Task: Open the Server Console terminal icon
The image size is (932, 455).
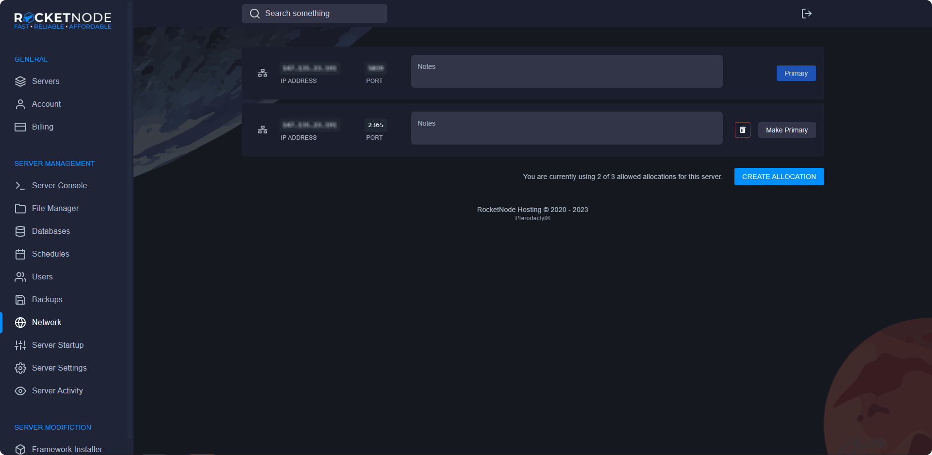Action: click(20, 186)
